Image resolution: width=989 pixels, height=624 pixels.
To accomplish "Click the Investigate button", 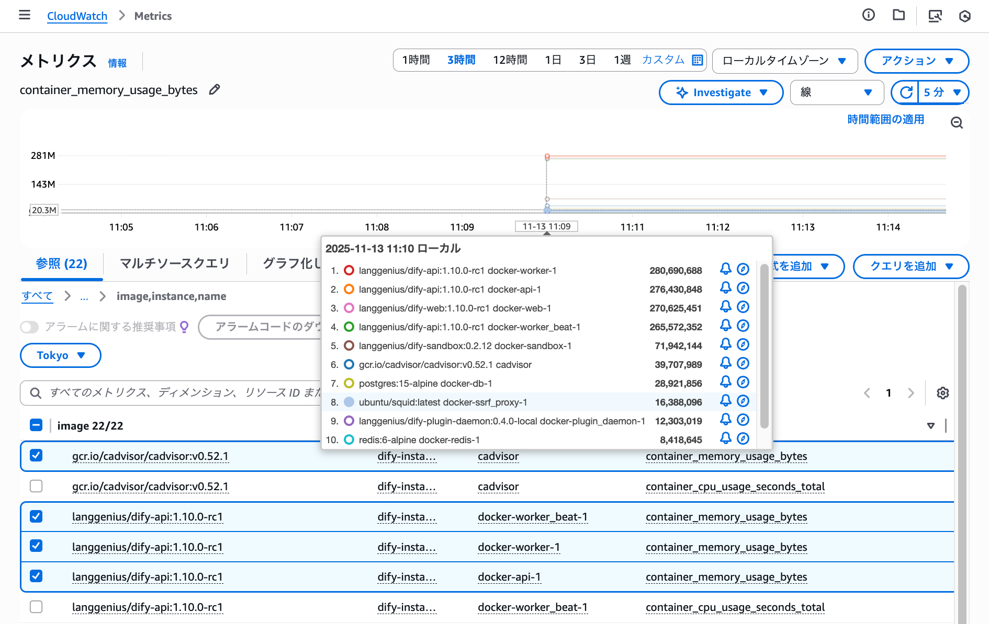I will (721, 93).
